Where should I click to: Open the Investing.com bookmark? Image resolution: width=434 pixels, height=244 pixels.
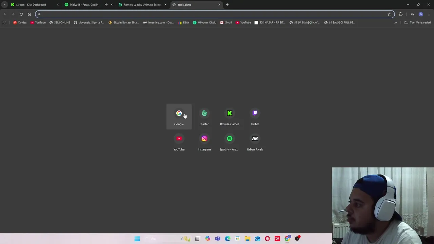click(x=159, y=23)
